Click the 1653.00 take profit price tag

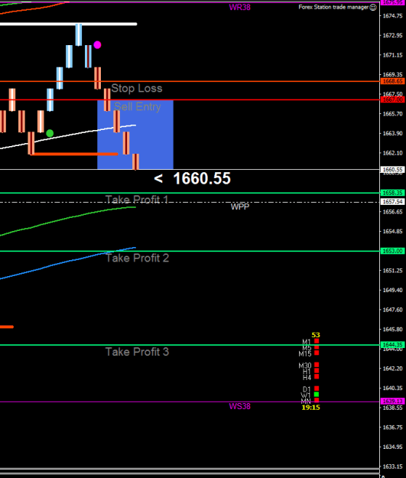tap(393, 251)
